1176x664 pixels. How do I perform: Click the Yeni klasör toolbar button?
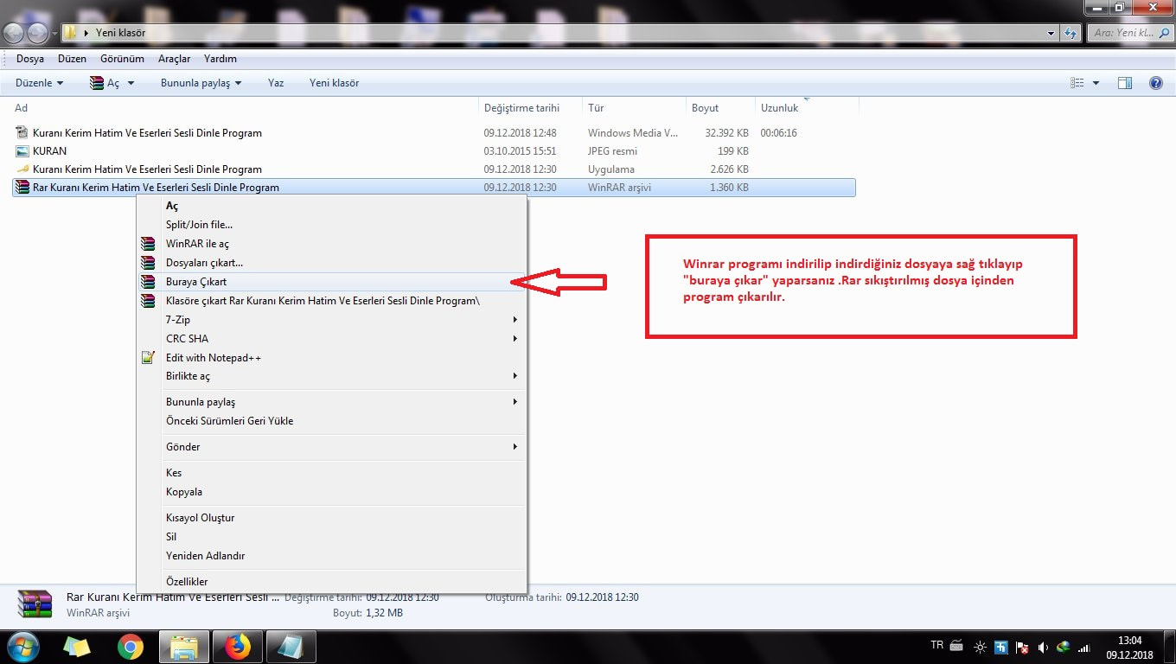(334, 83)
